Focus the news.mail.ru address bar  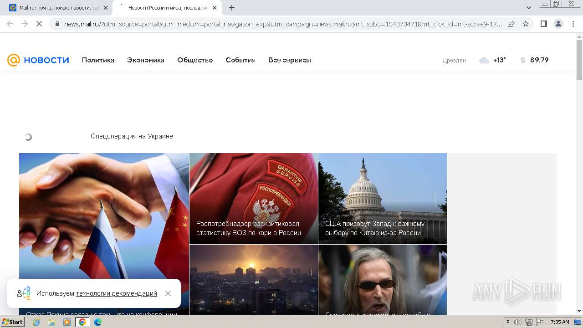[x=282, y=24]
